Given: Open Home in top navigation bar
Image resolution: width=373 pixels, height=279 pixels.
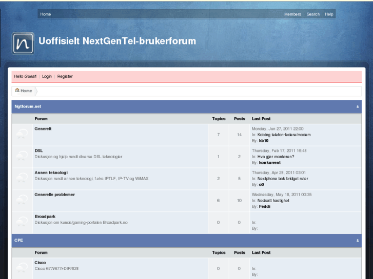Looking at the screenshot, I should 46,14.
